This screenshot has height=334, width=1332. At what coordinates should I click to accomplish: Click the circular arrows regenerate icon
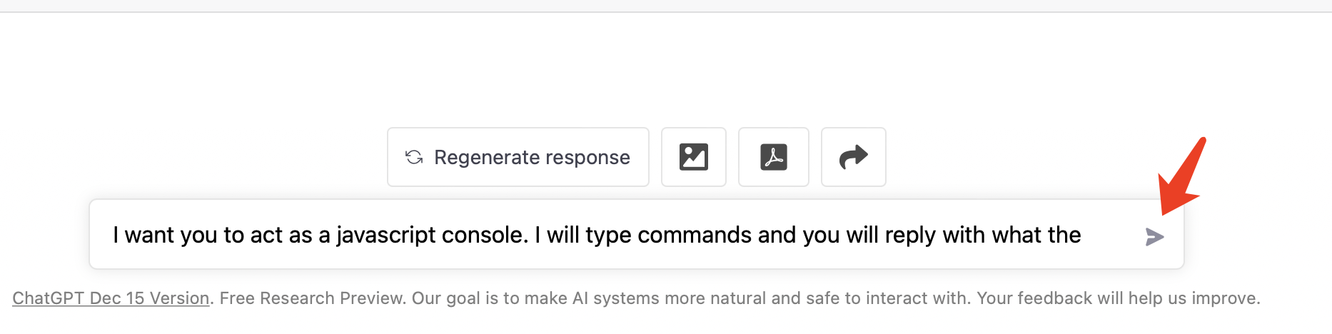(414, 157)
